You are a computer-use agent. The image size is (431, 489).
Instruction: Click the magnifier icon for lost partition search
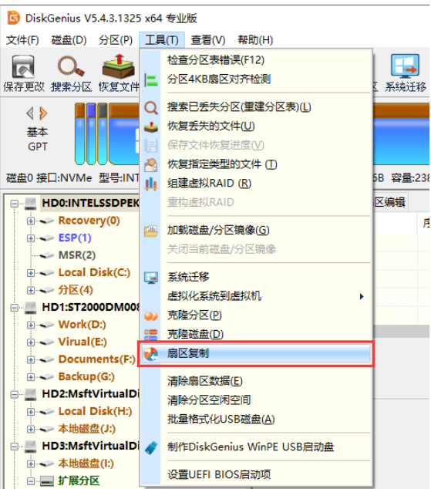151,108
